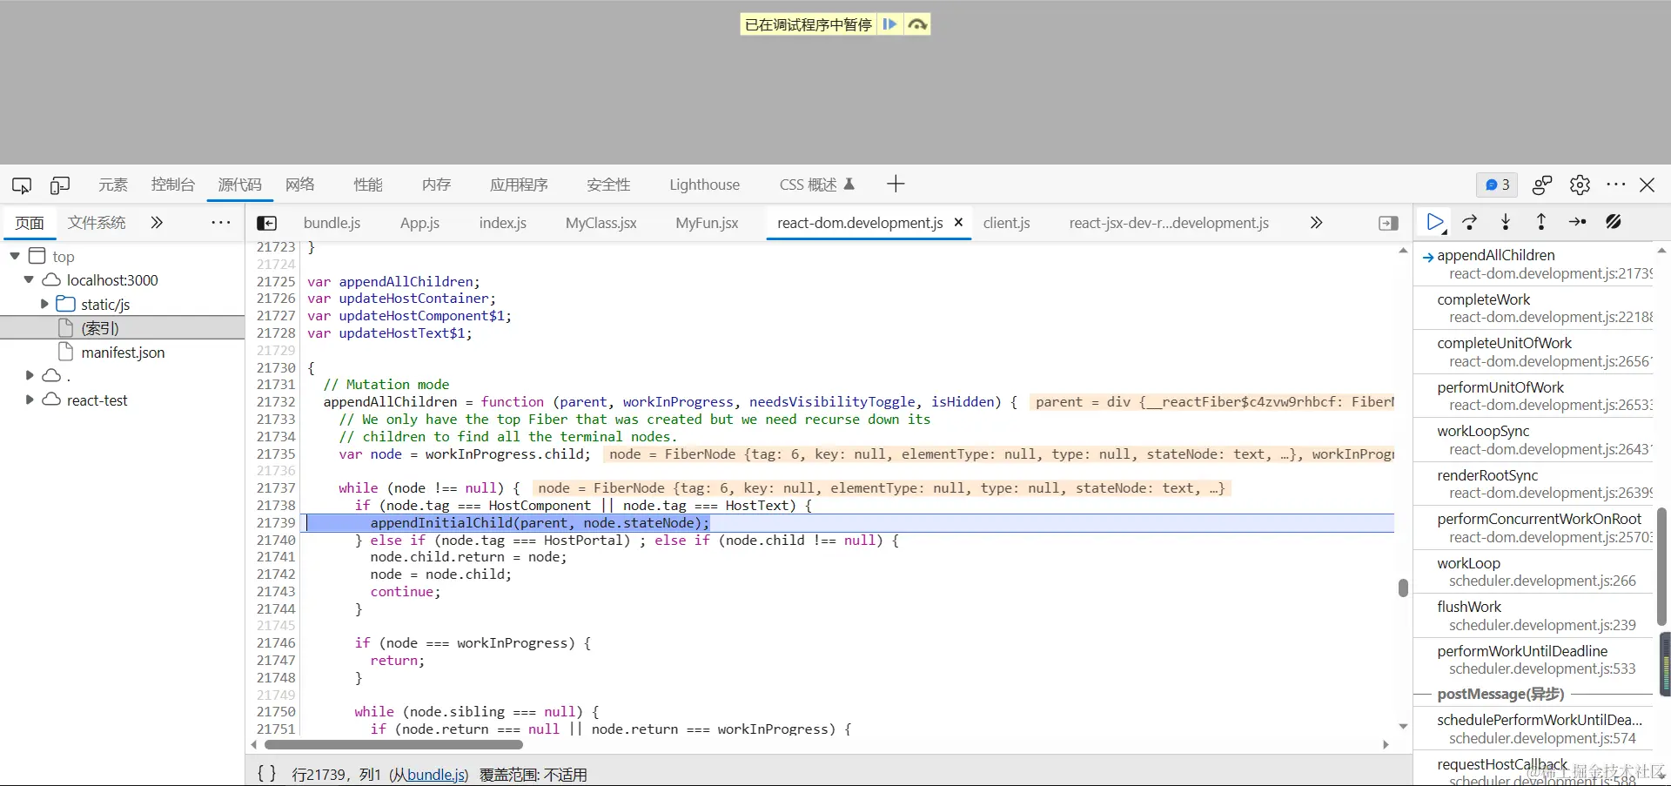The image size is (1671, 786).
Task: Click the call stack panel scrollbar
Action: 1661,566
